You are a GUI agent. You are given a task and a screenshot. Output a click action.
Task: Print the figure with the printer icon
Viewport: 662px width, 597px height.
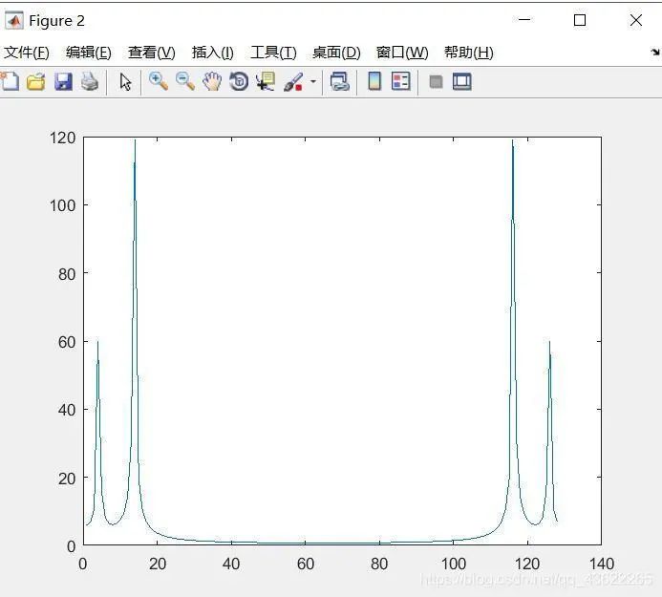pos(89,82)
